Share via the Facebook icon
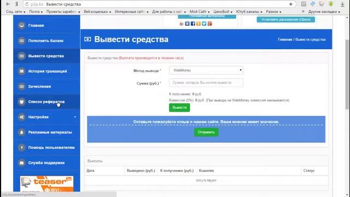Screen dimensions: 350x197 point(193,24)
